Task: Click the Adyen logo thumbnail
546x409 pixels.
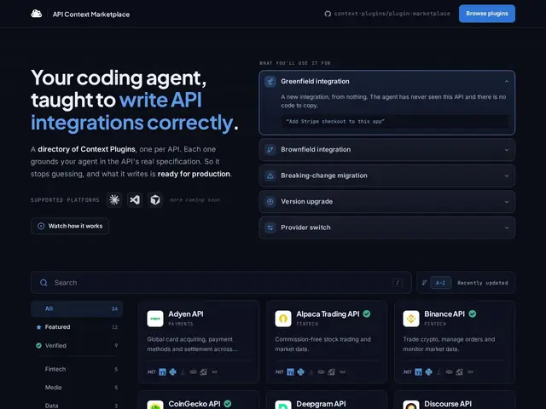Action: pos(155,319)
